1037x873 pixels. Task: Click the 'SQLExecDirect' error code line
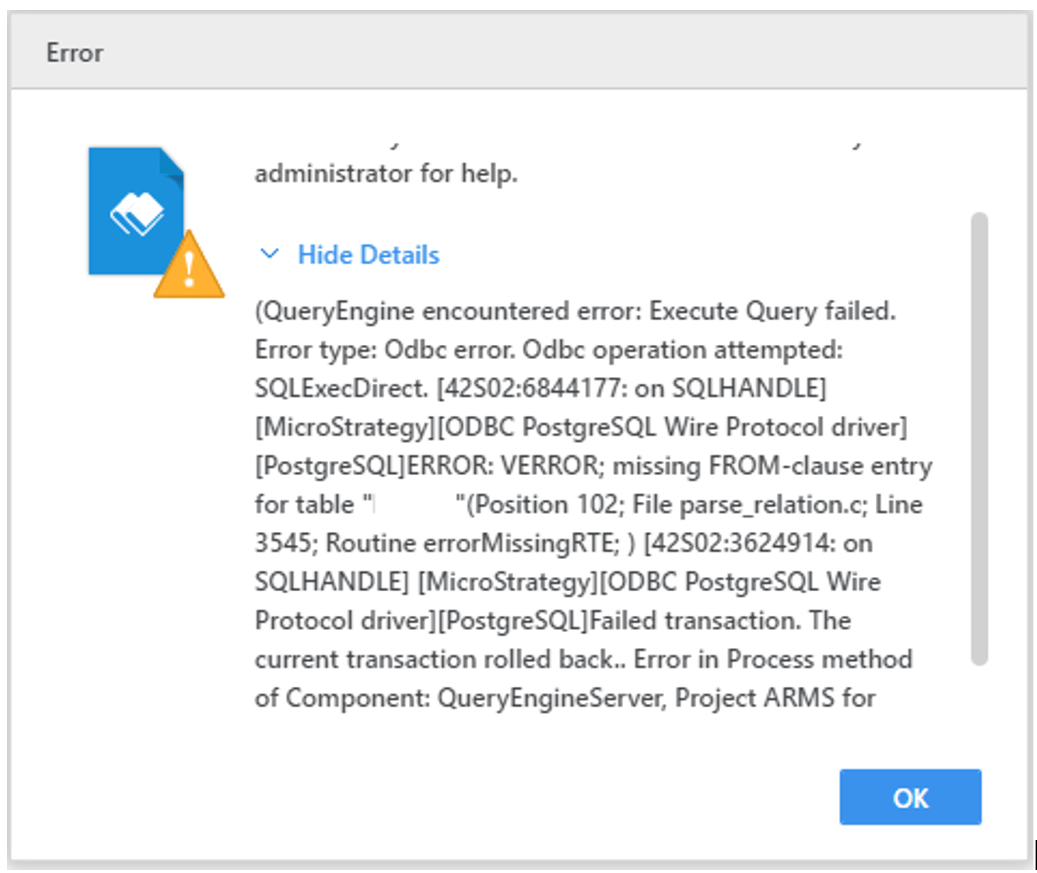tap(541, 388)
